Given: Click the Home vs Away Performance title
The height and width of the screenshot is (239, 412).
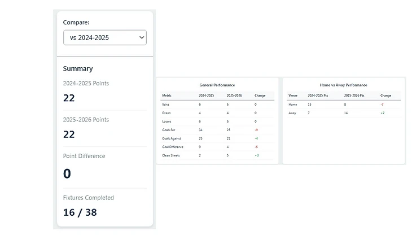Looking at the screenshot, I should [x=344, y=85].
